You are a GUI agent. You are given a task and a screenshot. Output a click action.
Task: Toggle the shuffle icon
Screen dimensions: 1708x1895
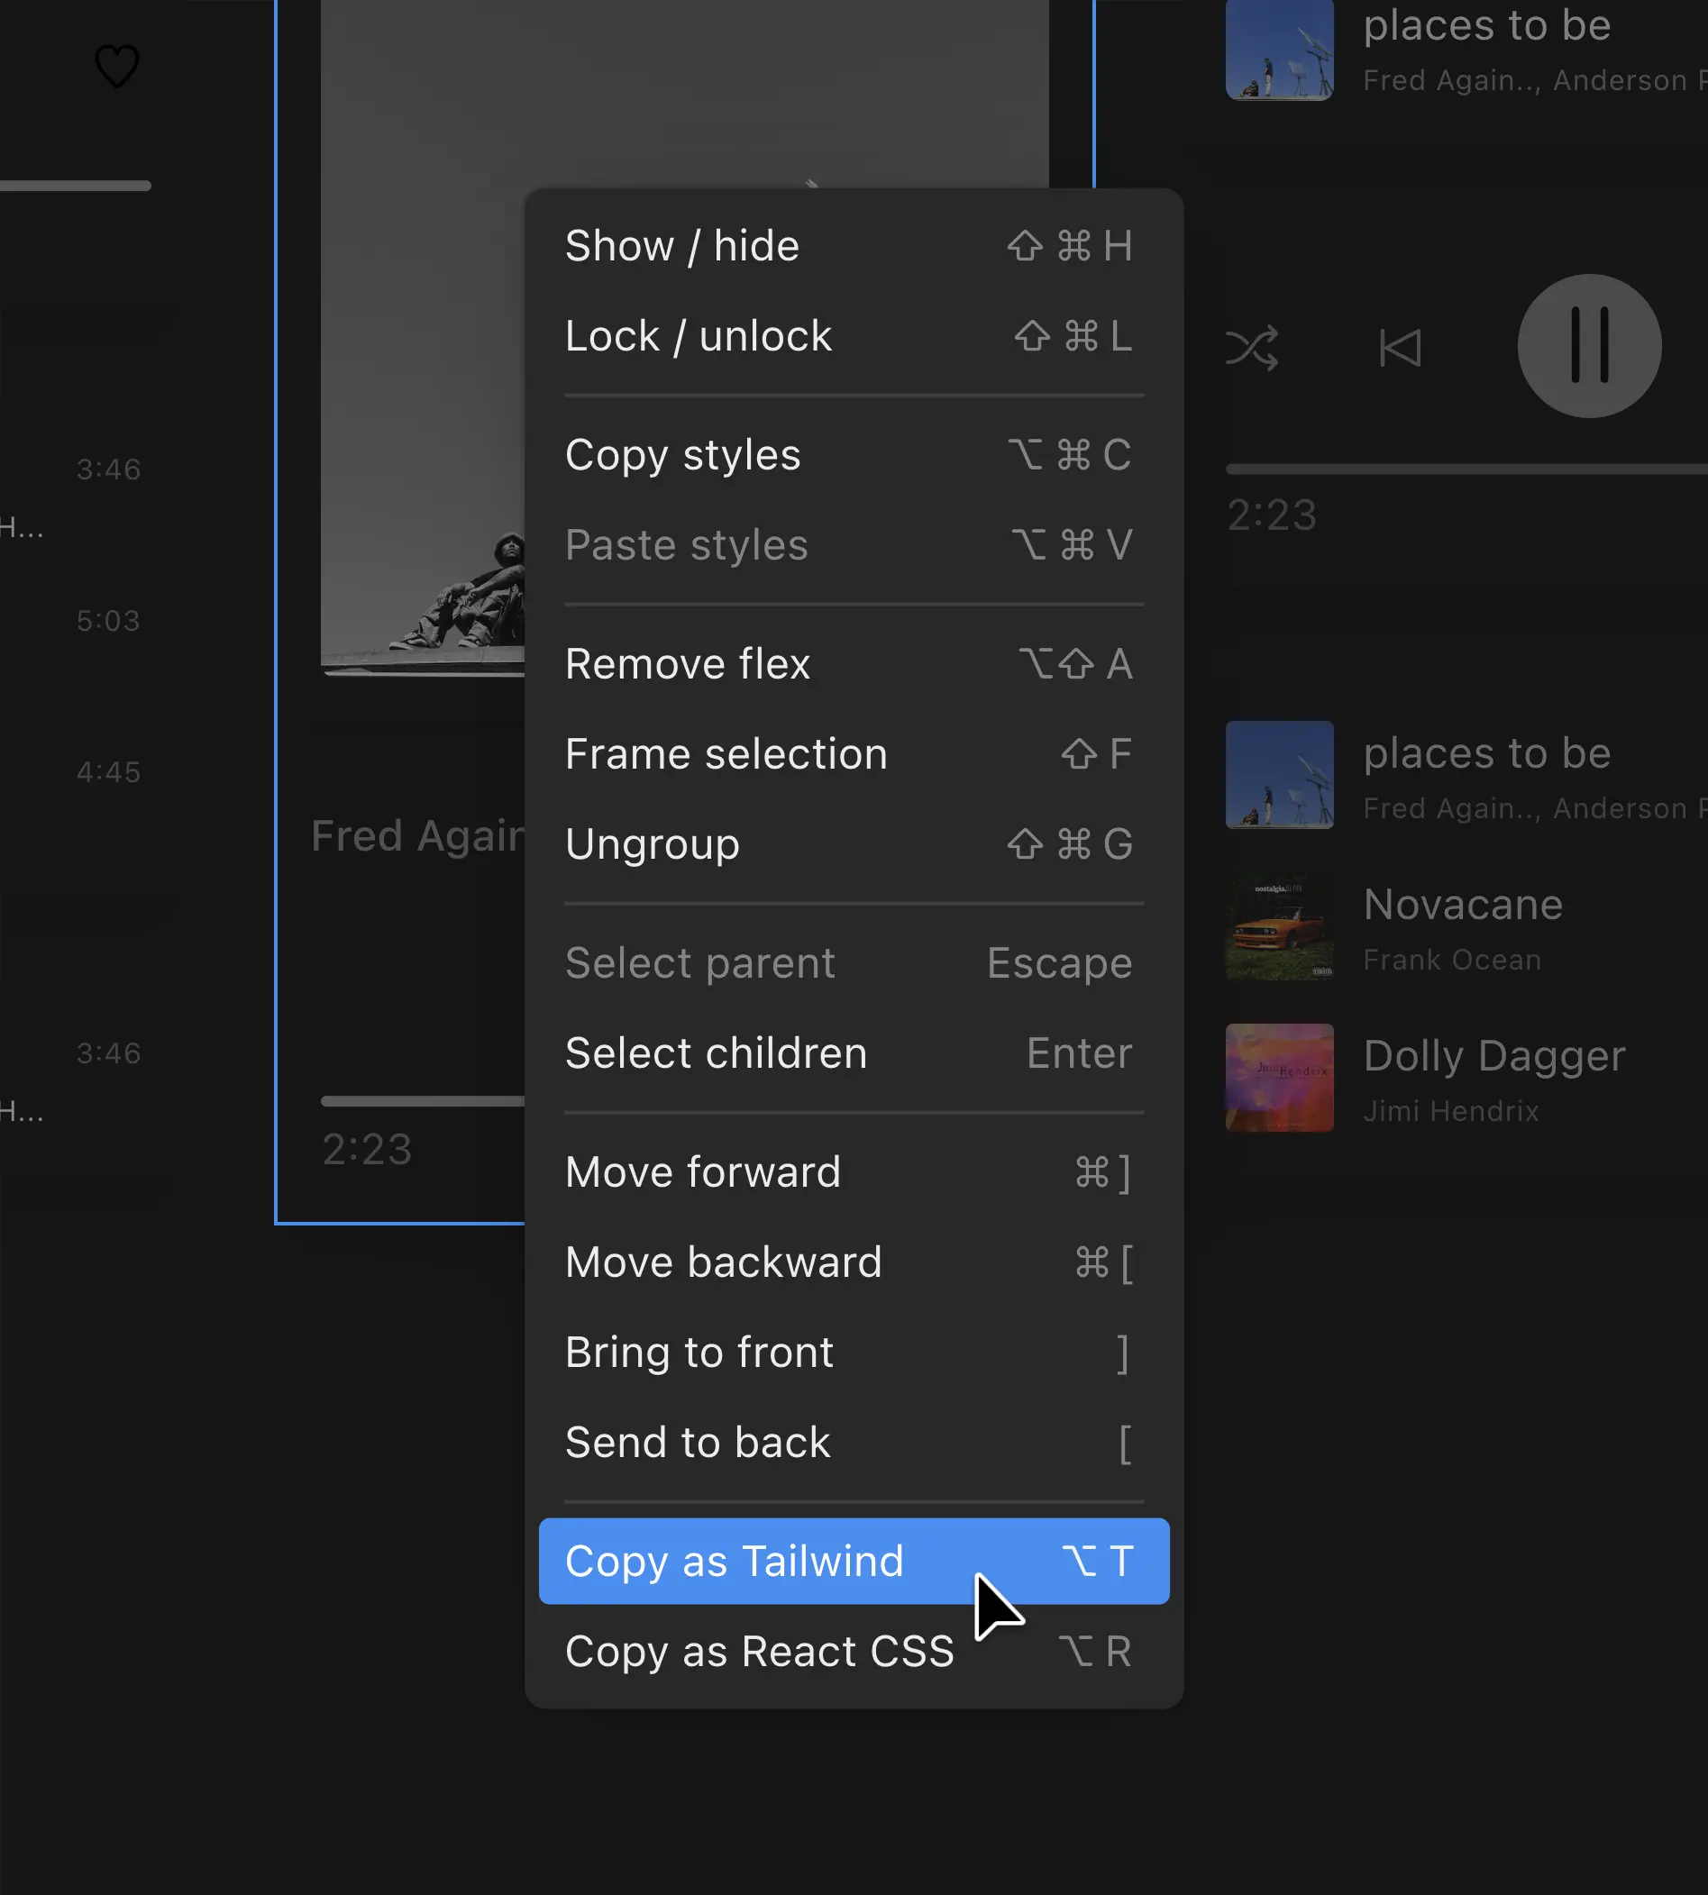tap(1252, 348)
